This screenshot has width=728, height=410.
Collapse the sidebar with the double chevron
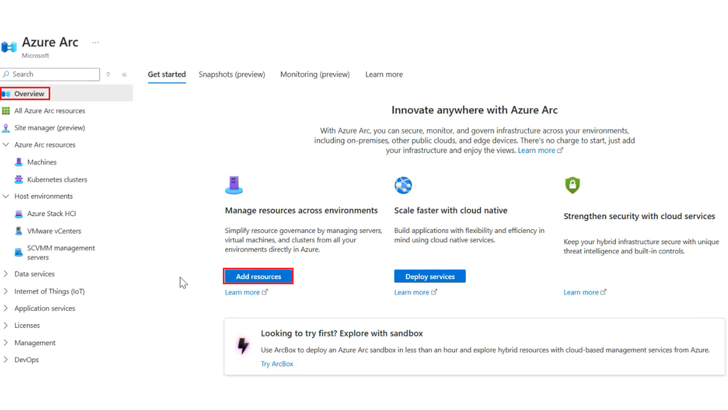coord(124,74)
